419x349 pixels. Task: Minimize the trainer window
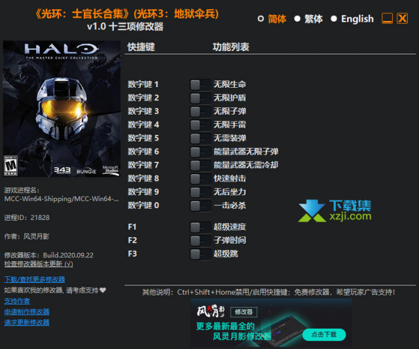tap(387, 18)
